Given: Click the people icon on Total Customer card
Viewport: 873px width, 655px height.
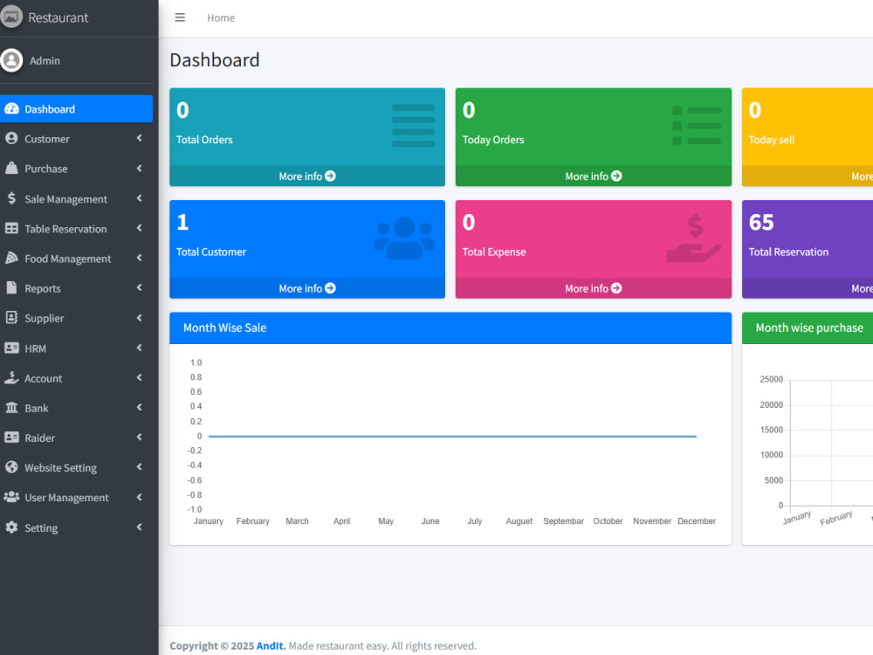Looking at the screenshot, I should tap(405, 238).
